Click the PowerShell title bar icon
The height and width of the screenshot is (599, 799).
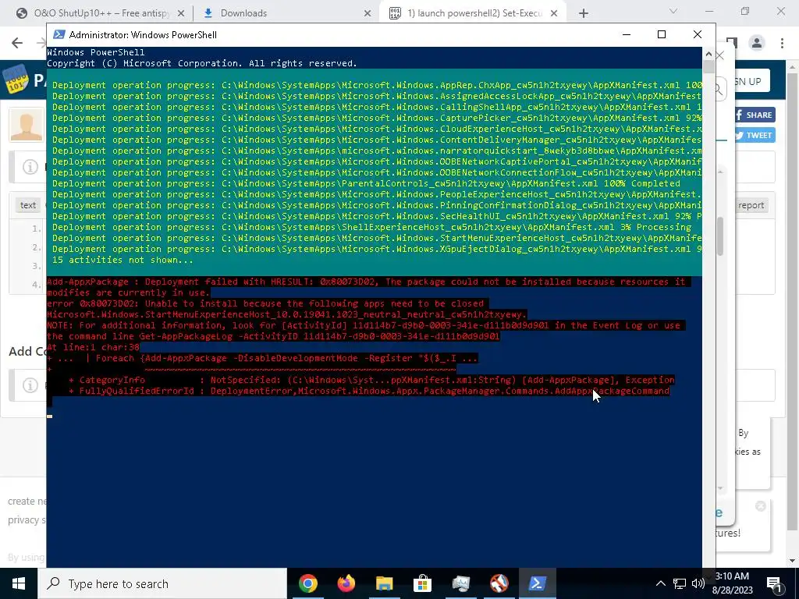[x=59, y=34]
